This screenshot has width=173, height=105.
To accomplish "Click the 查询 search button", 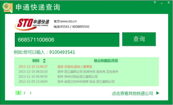I will pyautogui.click(x=139, y=39).
